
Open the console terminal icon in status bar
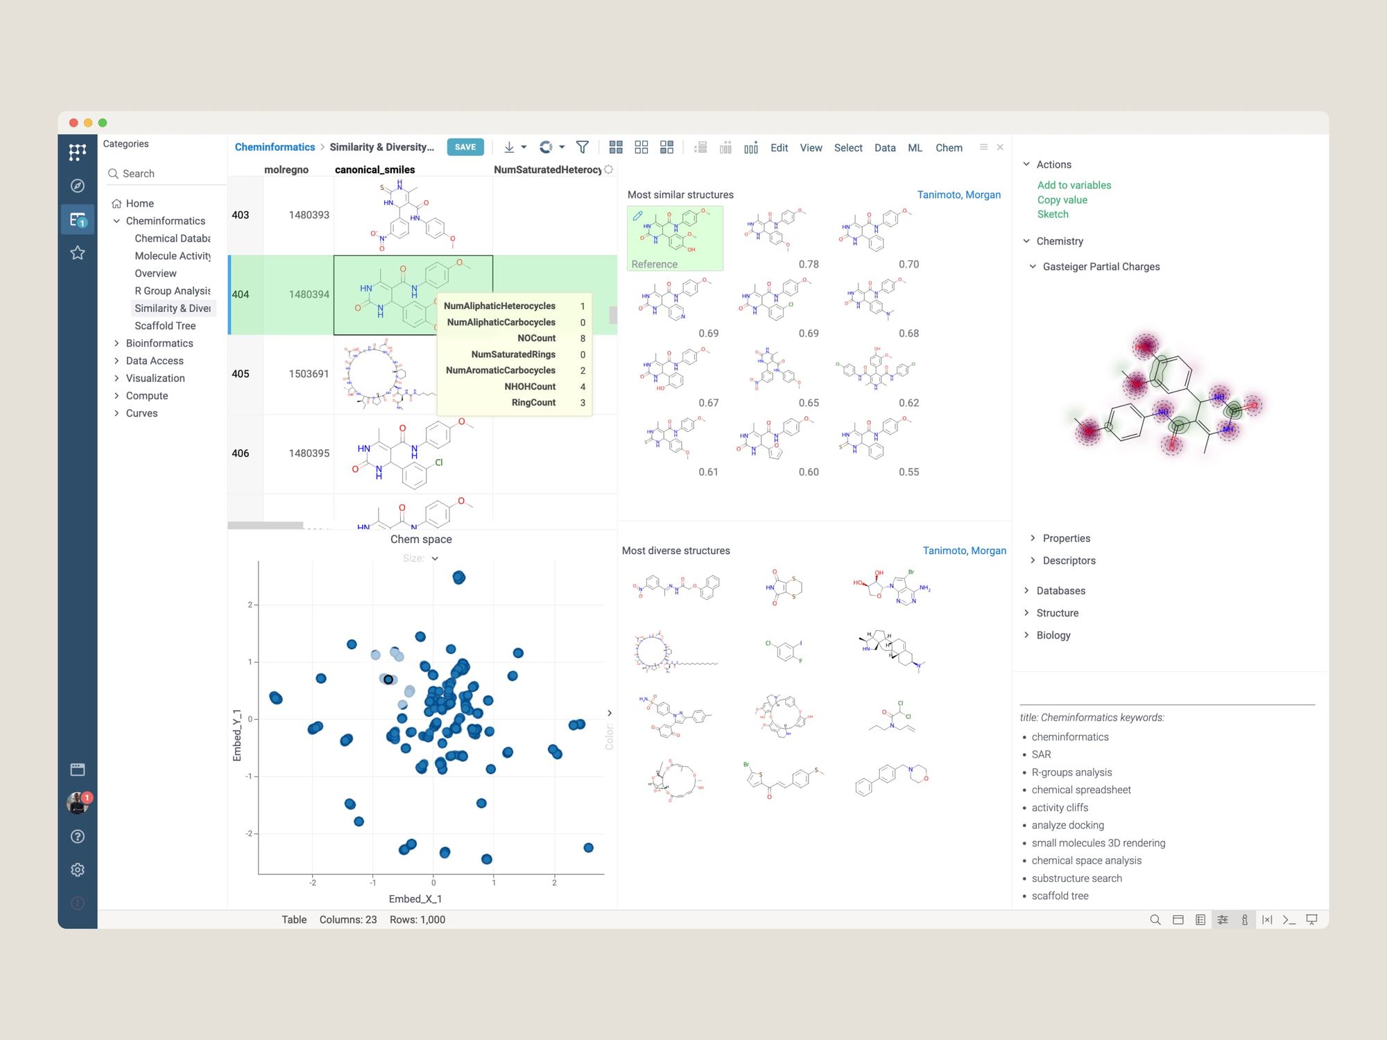pyautogui.click(x=1289, y=919)
